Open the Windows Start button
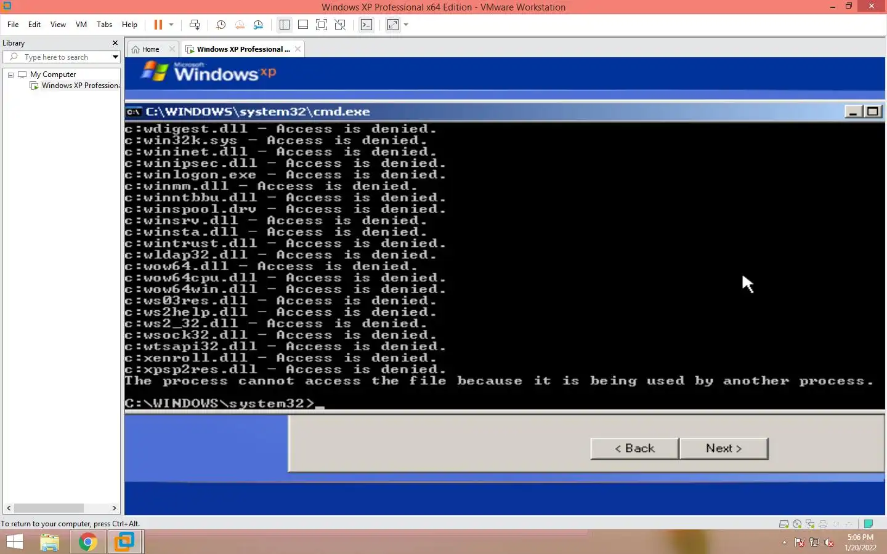Screen dimensions: 887x554 pyautogui.click(x=15, y=542)
